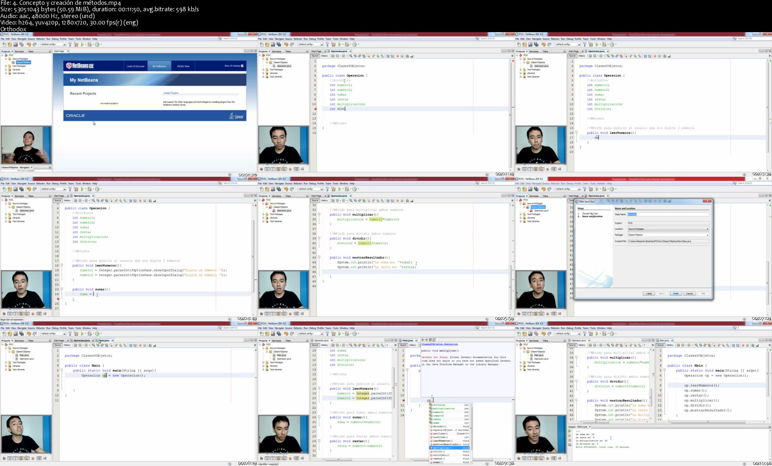Viewport: 772px width, 466px height.
Task: Click Clean and Build icon in Start Page window
Action: pos(76,45)
